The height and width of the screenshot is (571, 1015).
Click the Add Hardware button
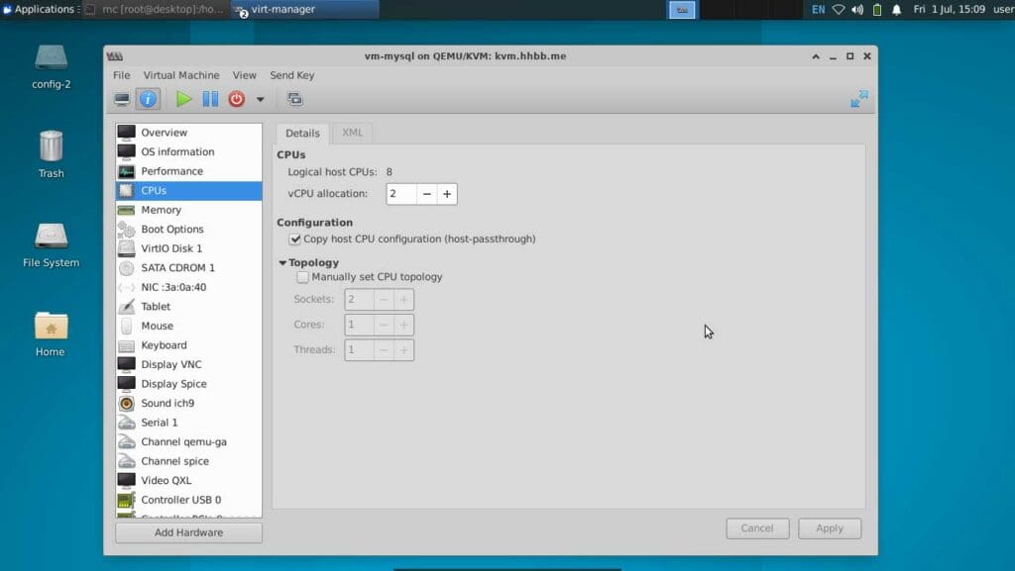[x=188, y=532]
